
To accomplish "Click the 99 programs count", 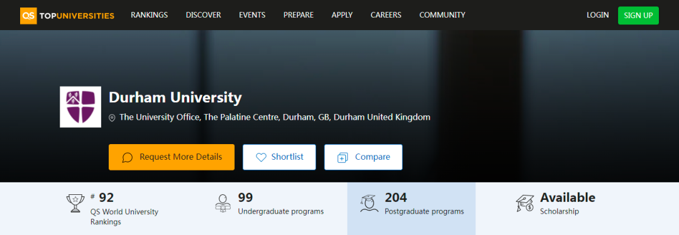I will click(x=246, y=198).
